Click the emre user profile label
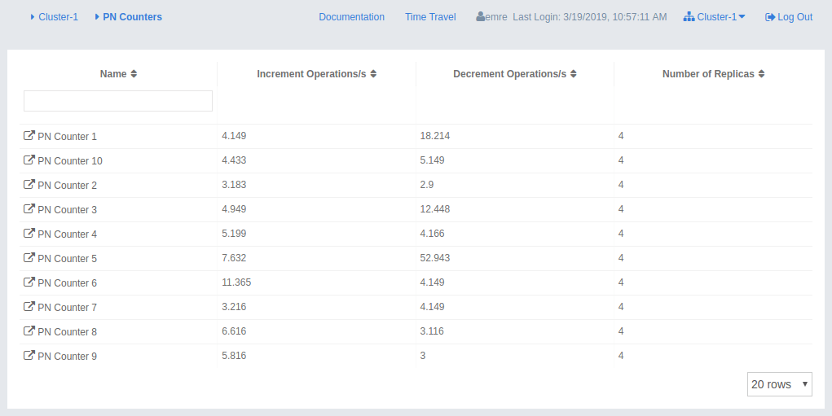832x416 pixels. [x=491, y=17]
